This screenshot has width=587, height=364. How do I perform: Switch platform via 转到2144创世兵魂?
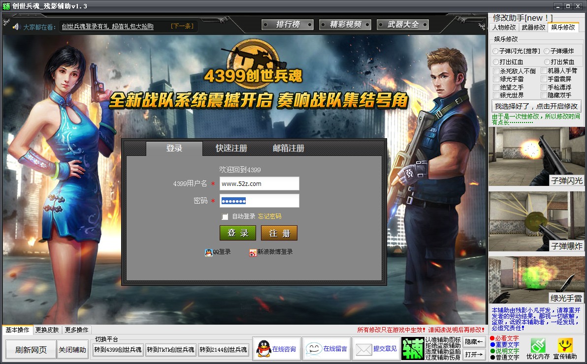pyautogui.click(x=224, y=350)
